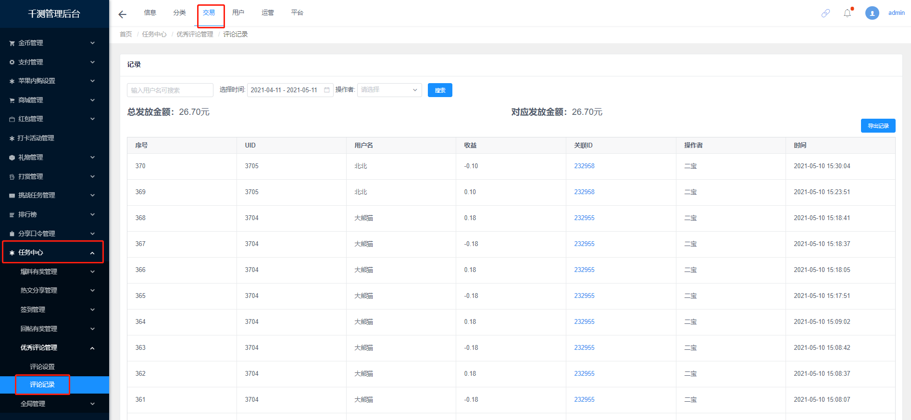Open 关联ID 232955 in row 368
The image size is (911, 420).
584,218
